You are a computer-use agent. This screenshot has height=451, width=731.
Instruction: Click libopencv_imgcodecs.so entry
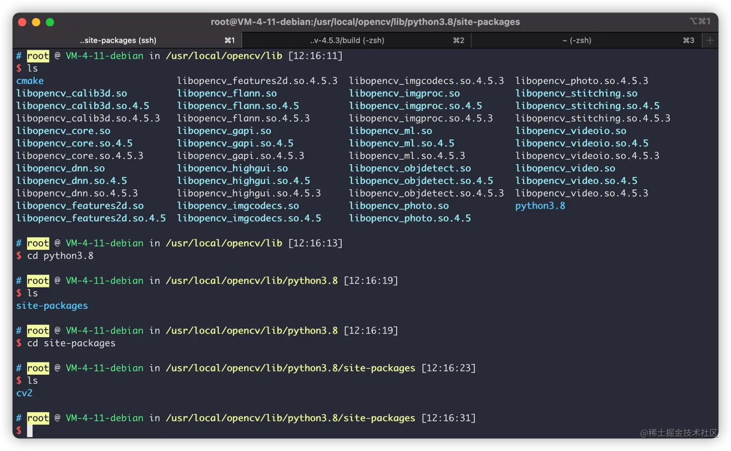(238, 206)
